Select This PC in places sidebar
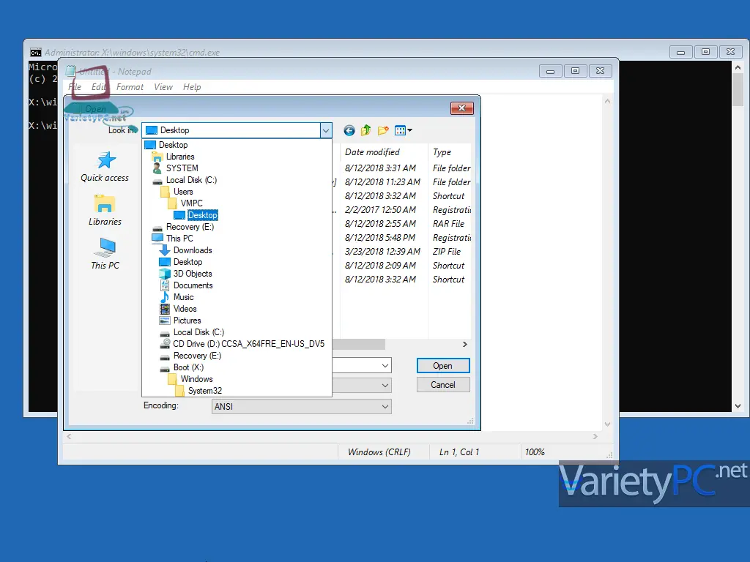The image size is (750, 562). 105,254
